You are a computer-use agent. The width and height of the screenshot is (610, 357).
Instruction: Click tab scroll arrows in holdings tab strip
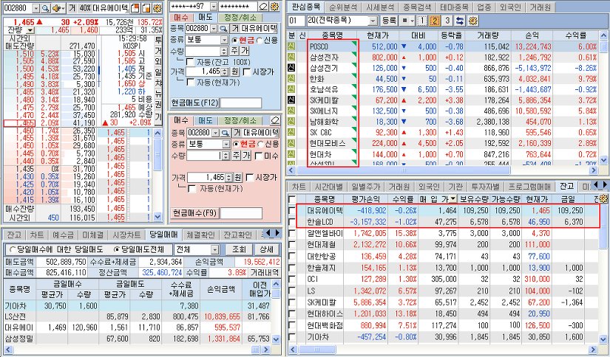coord(601,184)
